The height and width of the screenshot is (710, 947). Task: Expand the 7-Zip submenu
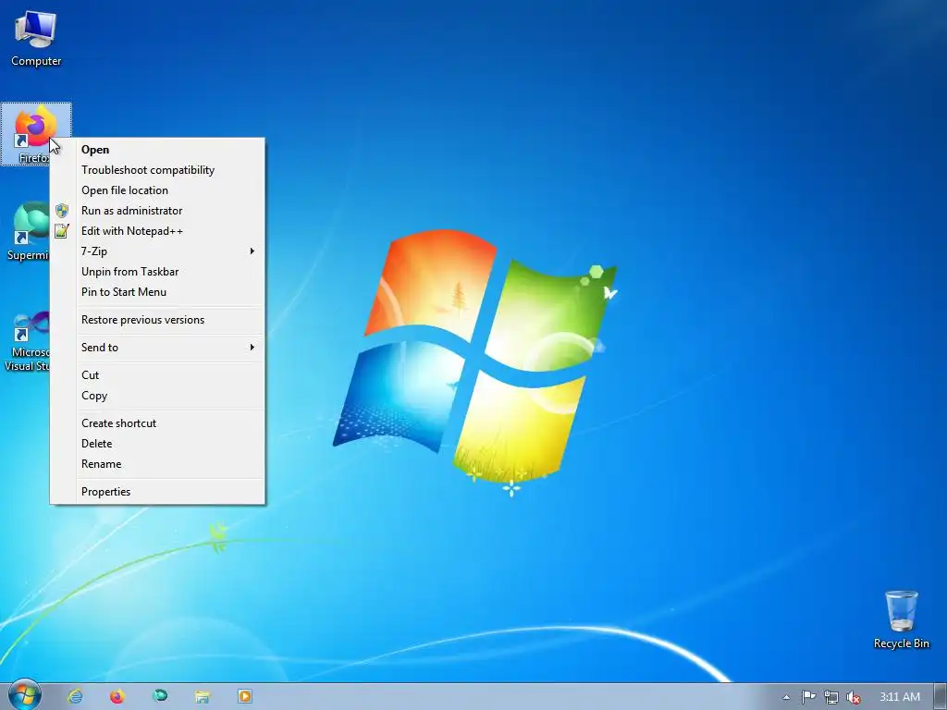tap(157, 251)
